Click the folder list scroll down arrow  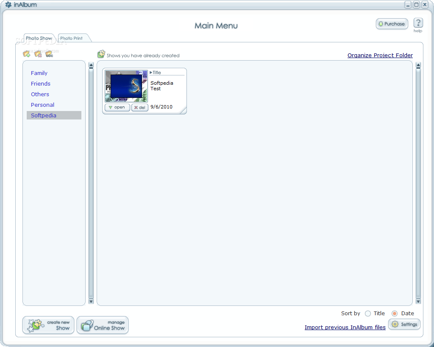click(x=91, y=301)
